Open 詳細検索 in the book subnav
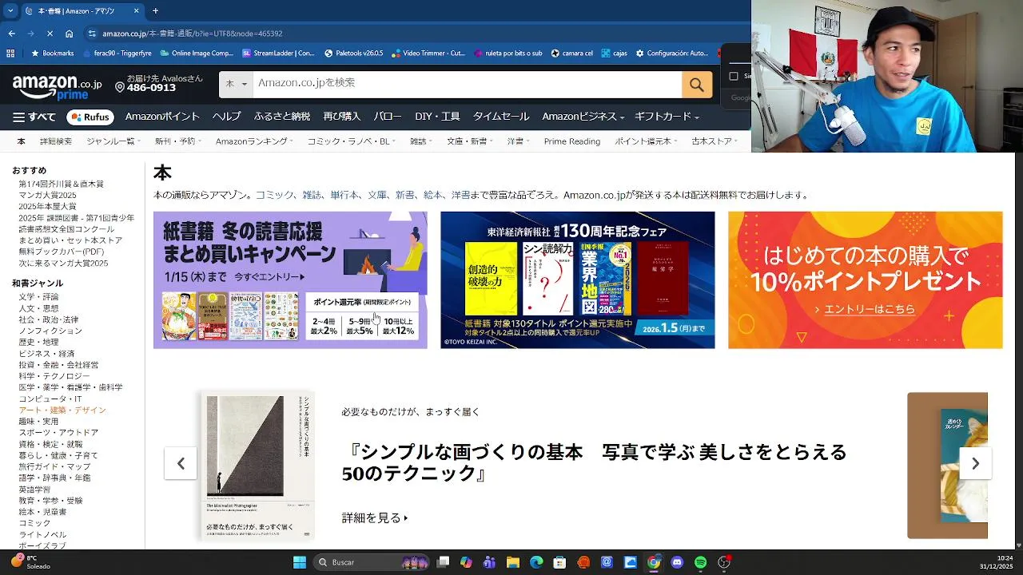The width and height of the screenshot is (1023, 575). (56, 141)
